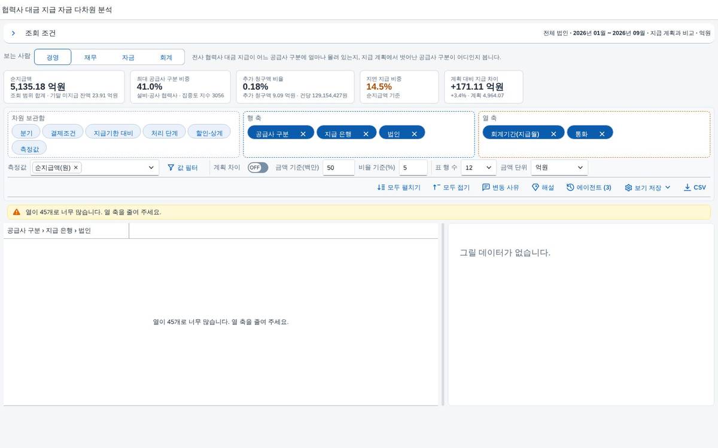The image size is (718, 448).
Task: Open 변동 사유 comments
Action: (501, 188)
